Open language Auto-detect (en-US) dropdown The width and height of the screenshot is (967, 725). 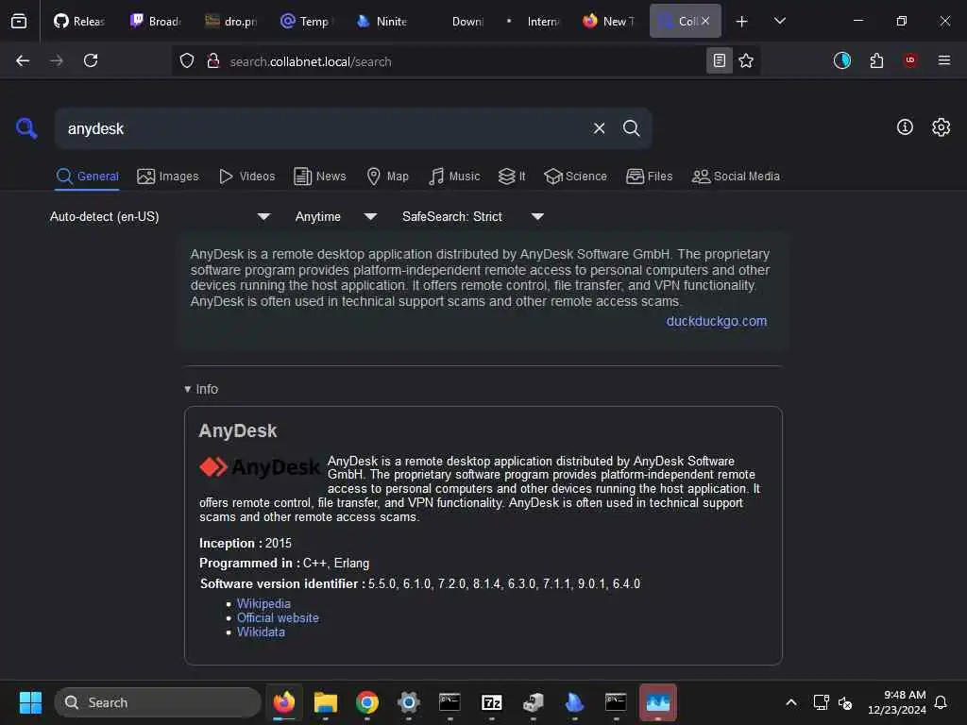(x=160, y=216)
